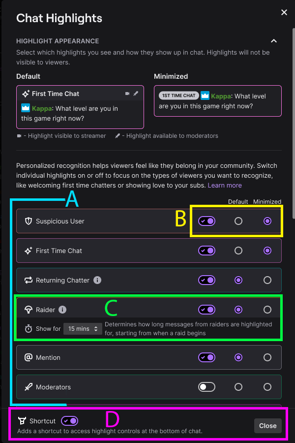Enable the Moderators highlight toggle
This screenshot has width=295, height=443.
coord(206,387)
